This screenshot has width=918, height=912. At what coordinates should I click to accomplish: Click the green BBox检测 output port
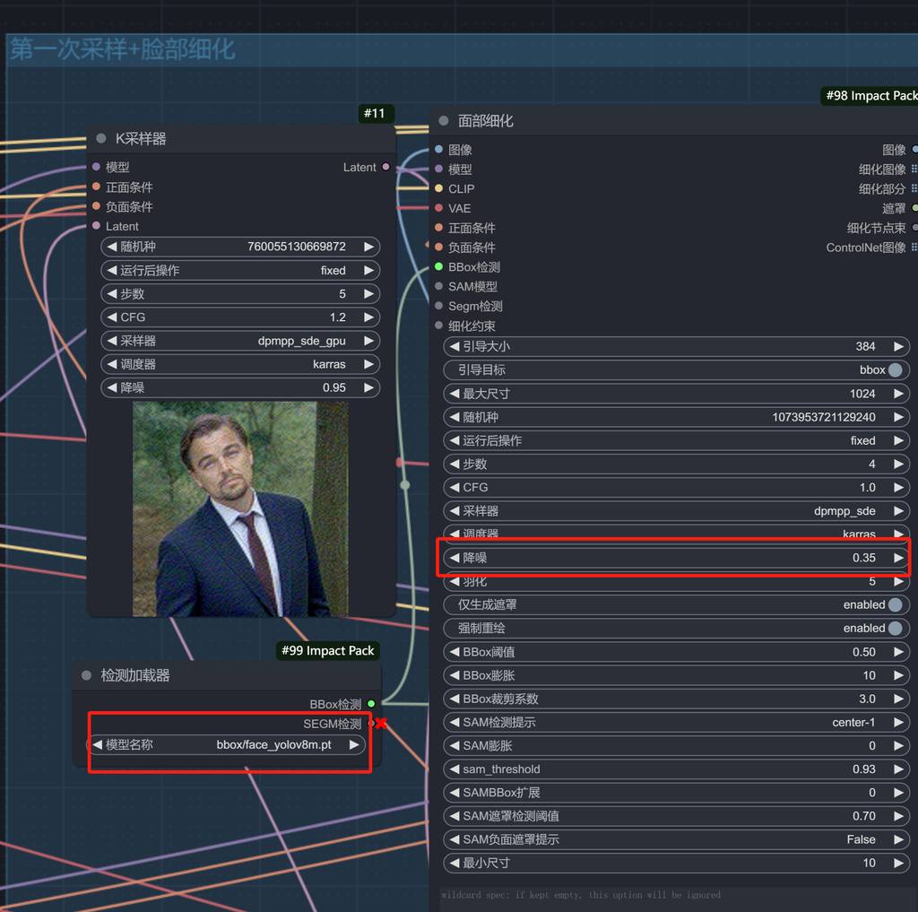(x=371, y=704)
